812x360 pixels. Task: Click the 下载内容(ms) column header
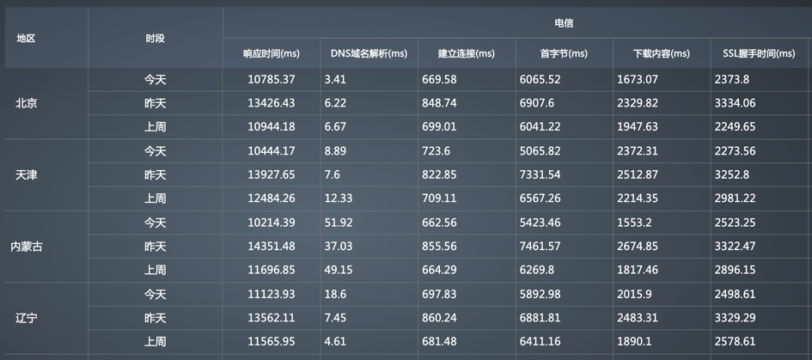point(662,53)
